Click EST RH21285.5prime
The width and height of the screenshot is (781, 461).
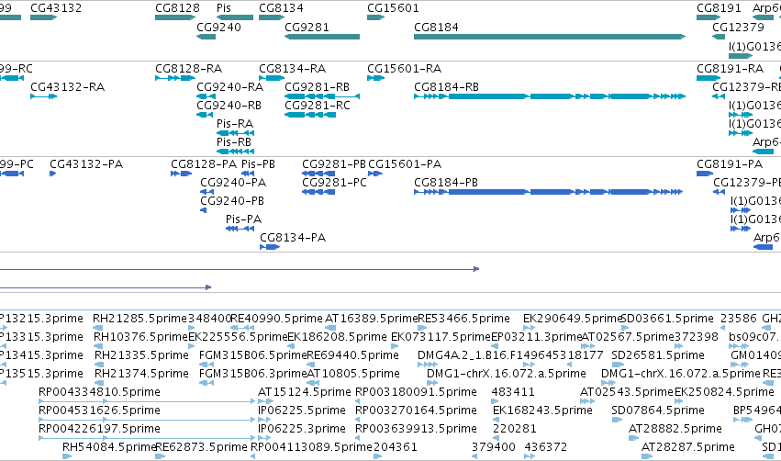98,328
